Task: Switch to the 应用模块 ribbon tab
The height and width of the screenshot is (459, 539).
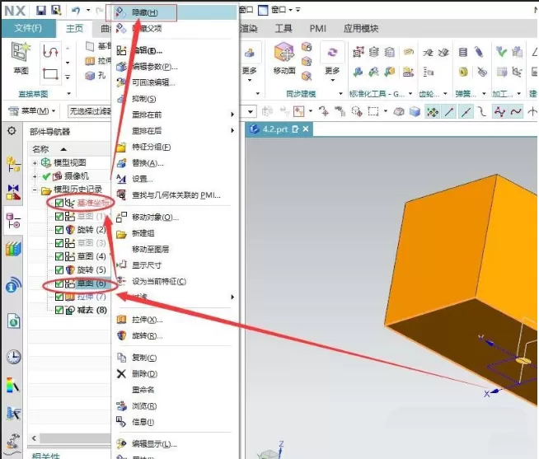Action: coord(361,28)
